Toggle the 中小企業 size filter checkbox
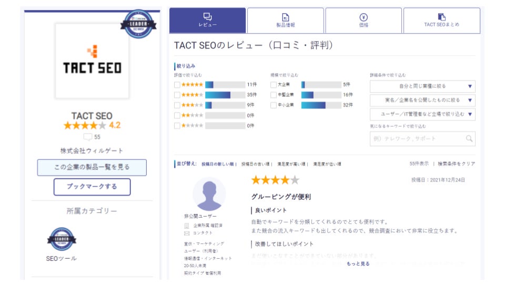Screen dimensions: 505x284 [x=274, y=105]
